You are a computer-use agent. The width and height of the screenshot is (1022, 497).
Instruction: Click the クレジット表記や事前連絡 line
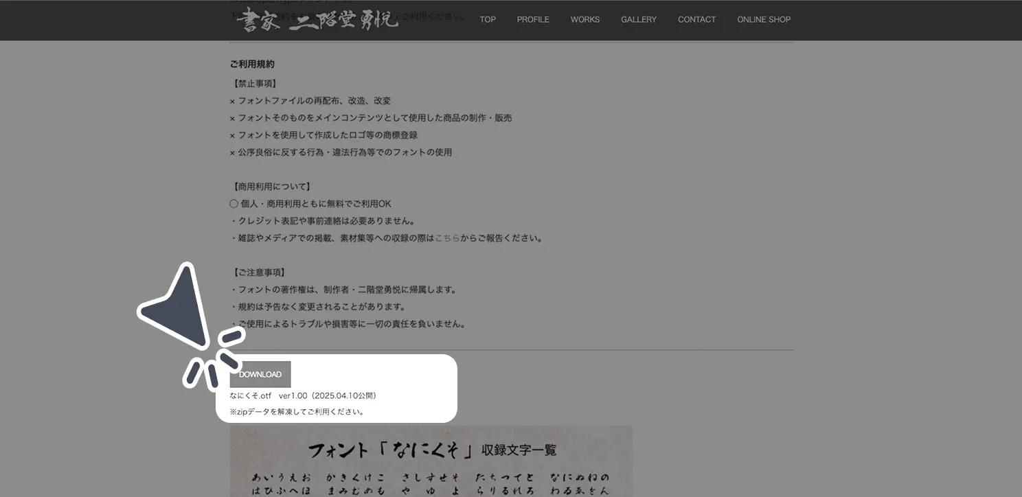(322, 221)
